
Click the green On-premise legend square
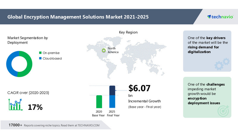[40, 53]
